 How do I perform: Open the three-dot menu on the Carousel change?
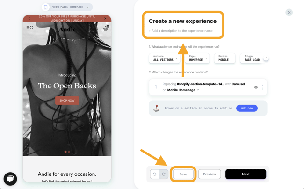pyautogui.click(x=262, y=87)
